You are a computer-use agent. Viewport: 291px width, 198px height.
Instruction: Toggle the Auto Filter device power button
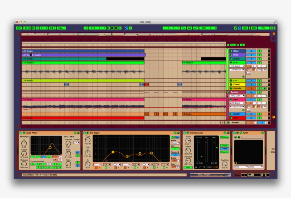pos(21,133)
